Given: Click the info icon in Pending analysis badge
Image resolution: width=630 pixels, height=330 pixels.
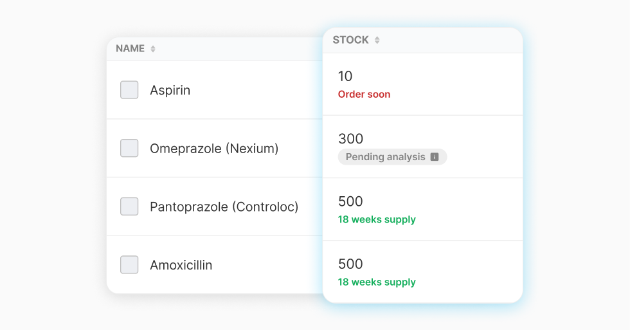Looking at the screenshot, I should point(435,157).
